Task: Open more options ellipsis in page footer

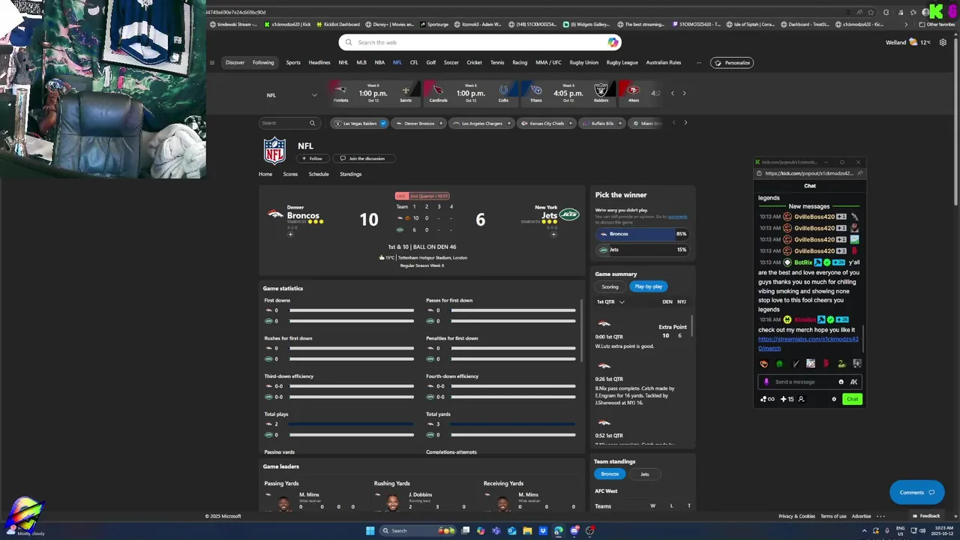Action: pyautogui.click(x=880, y=516)
